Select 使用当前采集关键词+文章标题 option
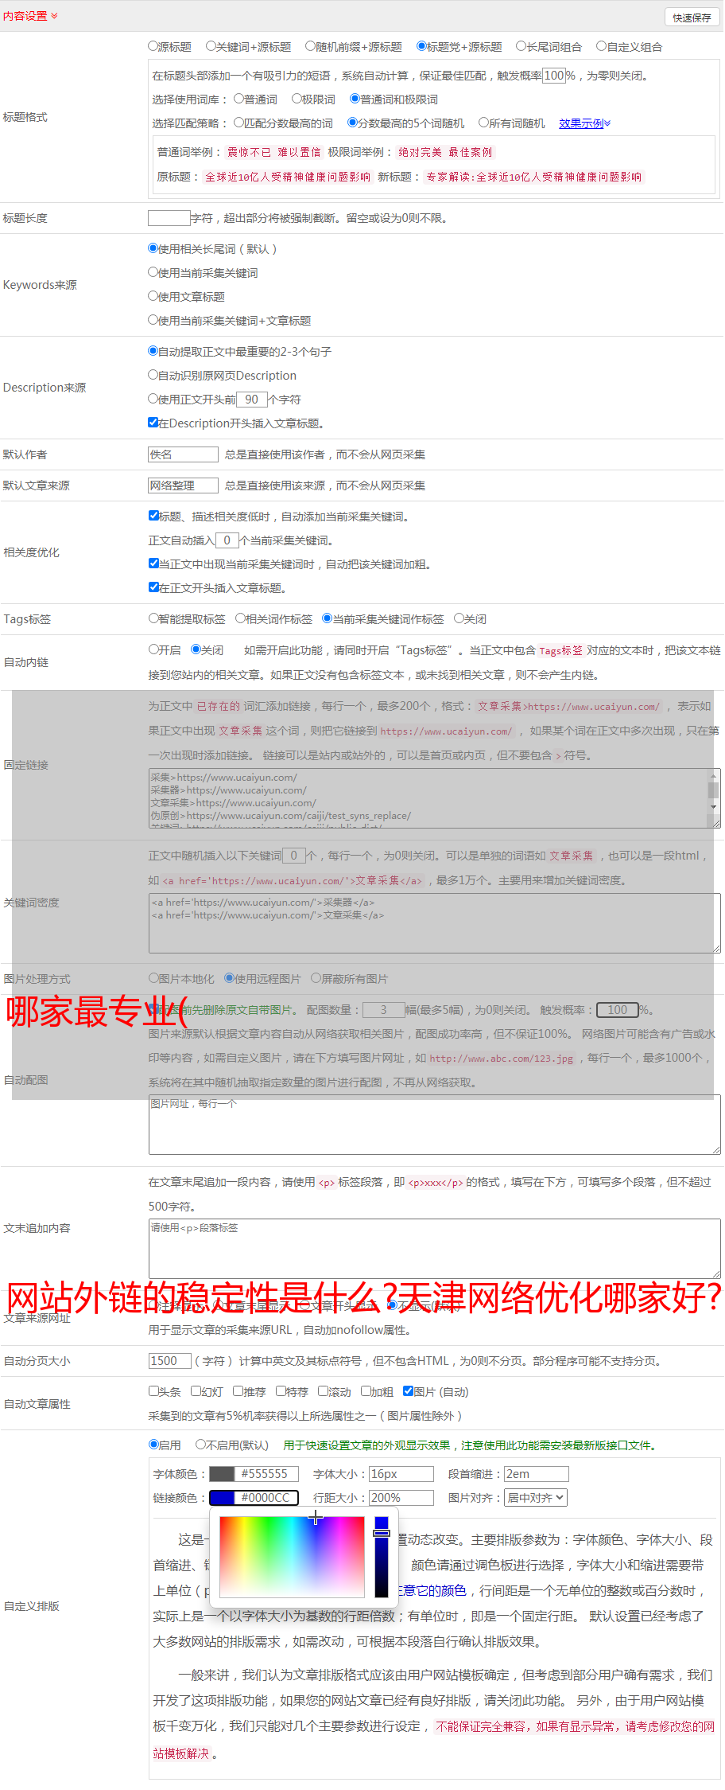This screenshot has height=1790, width=725. point(153,320)
